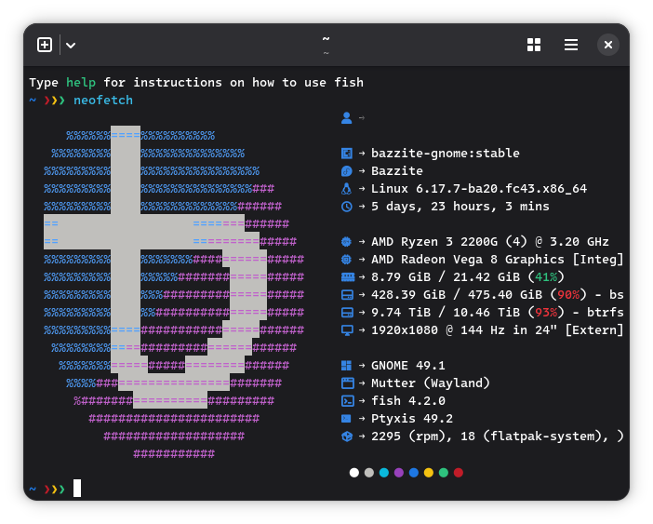
Task: Click the 'bazzite-gnome:stable' text
Action: (x=446, y=154)
